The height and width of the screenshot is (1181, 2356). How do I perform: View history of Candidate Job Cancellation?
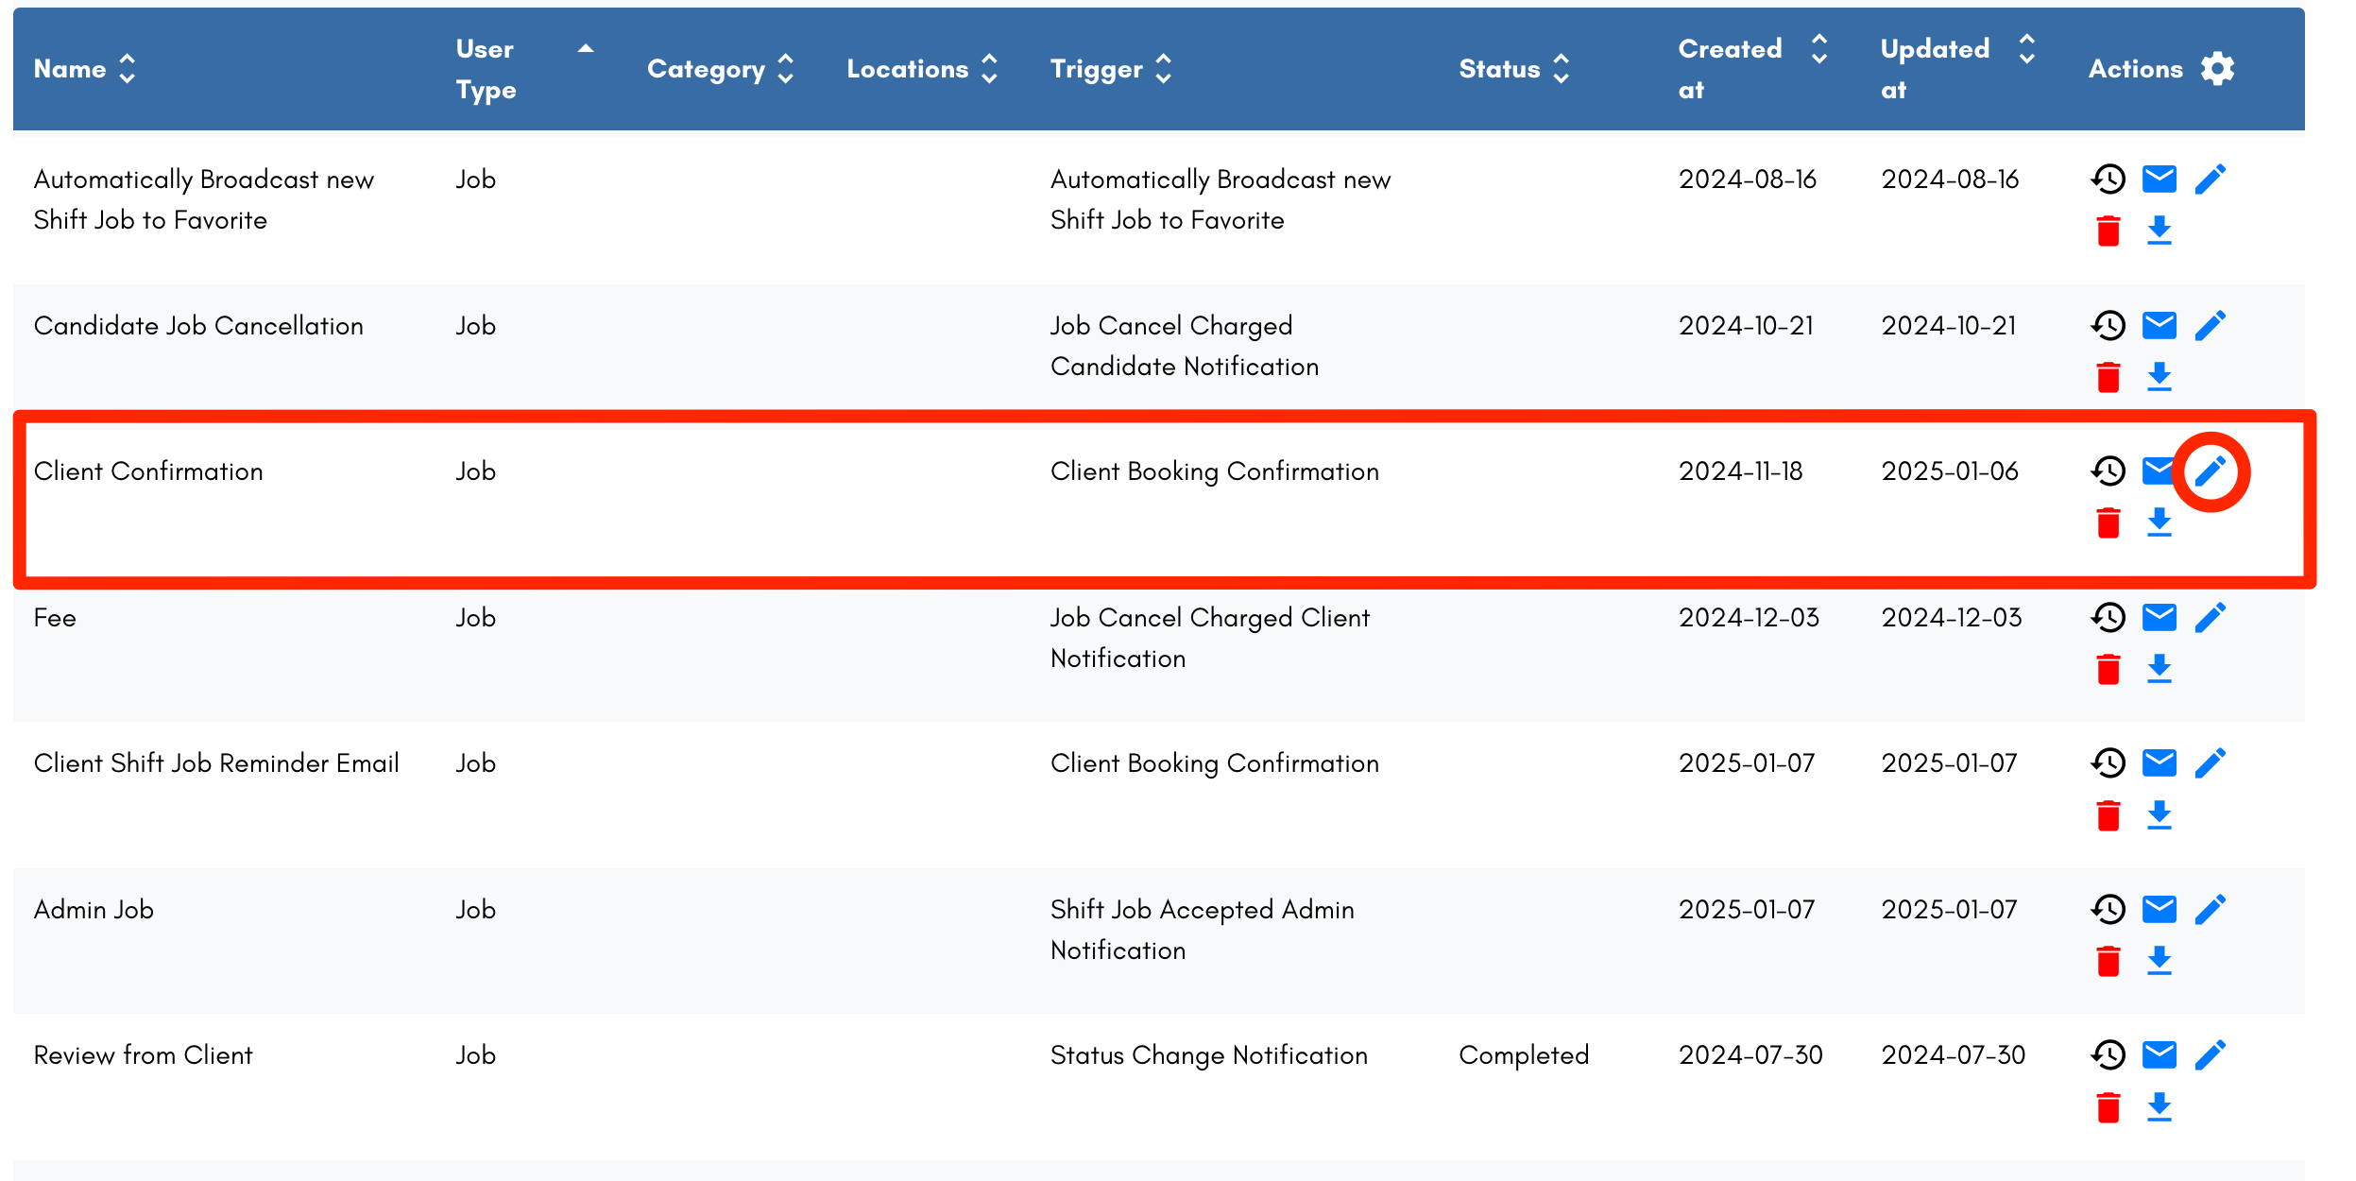2108,325
